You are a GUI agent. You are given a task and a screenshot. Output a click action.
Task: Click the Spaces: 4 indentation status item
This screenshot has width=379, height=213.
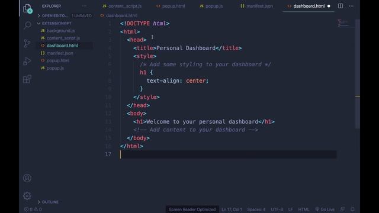pos(256,209)
